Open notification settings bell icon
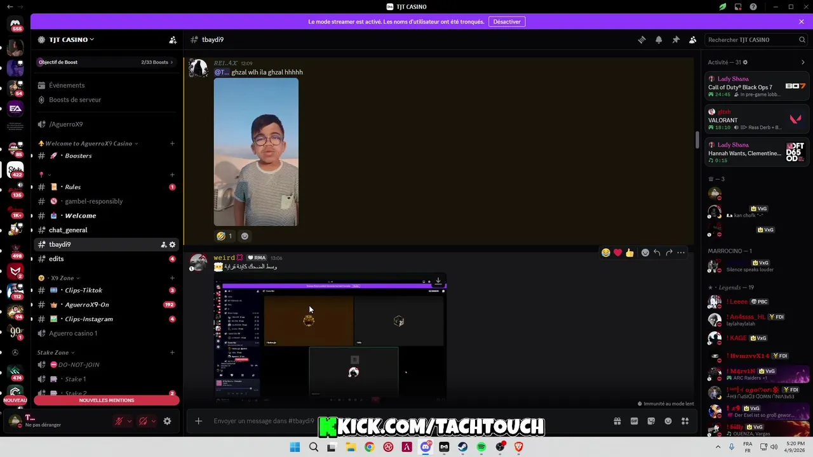This screenshot has width=813, height=457. click(659, 39)
